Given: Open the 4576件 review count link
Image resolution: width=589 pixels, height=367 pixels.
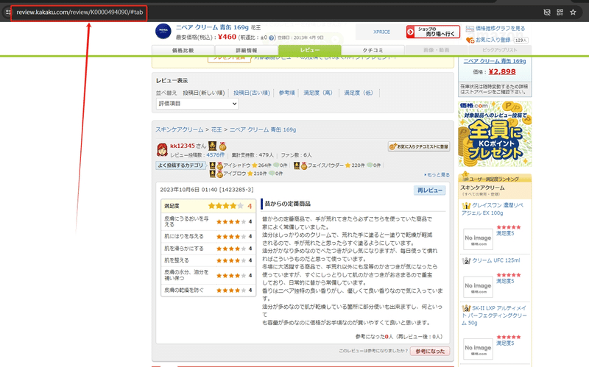Looking at the screenshot, I should (x=216, y=155).
